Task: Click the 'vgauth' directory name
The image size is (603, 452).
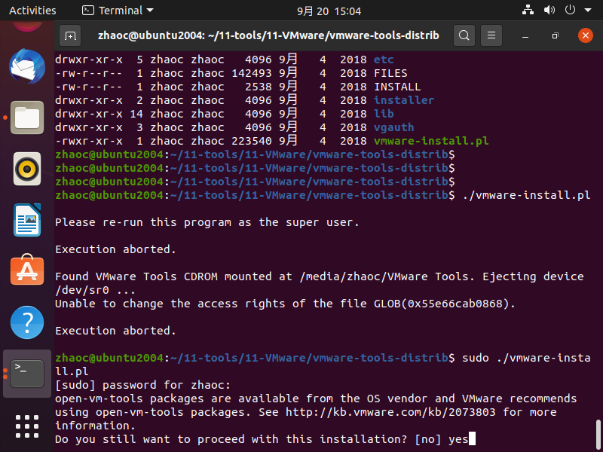Action: click(393, 127)
